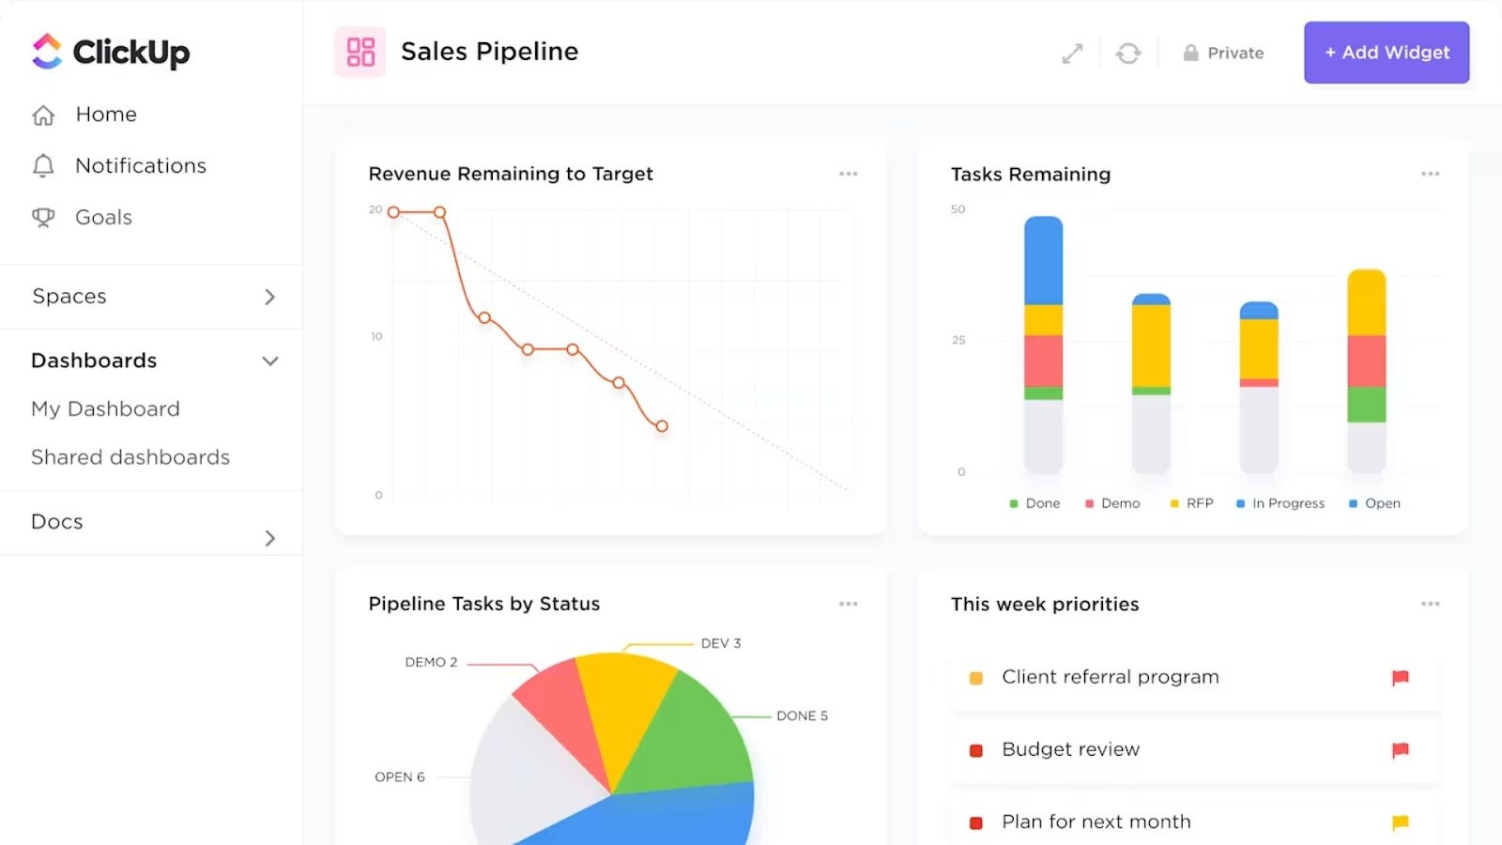The height and width of the screenshot is (845, 1502).
Task: Toggle the Done series in the legend
Action: (x=1035, y=502)
